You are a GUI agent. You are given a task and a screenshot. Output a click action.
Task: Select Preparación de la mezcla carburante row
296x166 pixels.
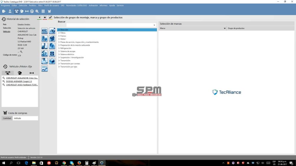pos(75,45)
